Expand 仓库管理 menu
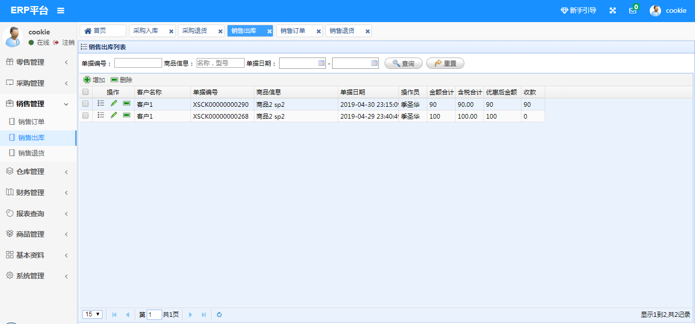The width and height of the screenshot is (695, 324). 39,171
